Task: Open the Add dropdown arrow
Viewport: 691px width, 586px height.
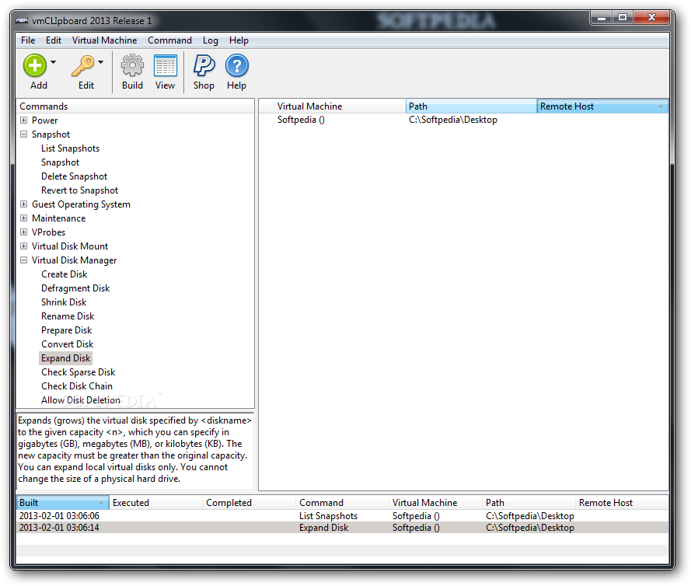Action: coord(54,62)
